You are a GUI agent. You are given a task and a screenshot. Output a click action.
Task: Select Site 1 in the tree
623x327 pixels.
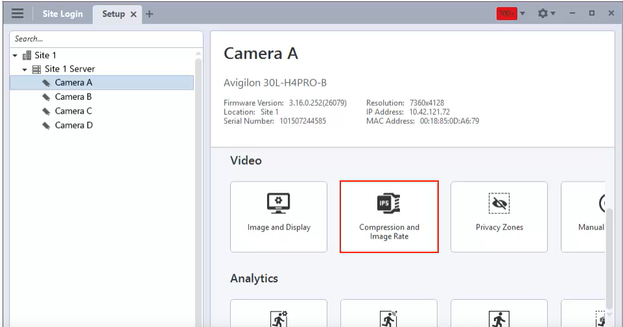(45, 55)
